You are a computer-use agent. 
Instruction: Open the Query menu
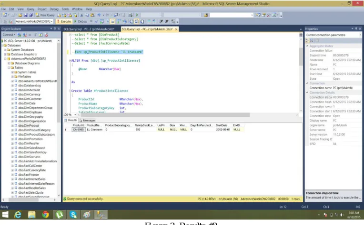[x=30, y=9]
